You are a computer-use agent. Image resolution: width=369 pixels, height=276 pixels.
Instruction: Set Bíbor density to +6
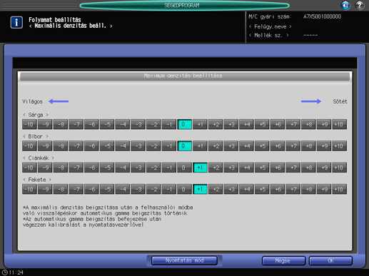[278, 146]
